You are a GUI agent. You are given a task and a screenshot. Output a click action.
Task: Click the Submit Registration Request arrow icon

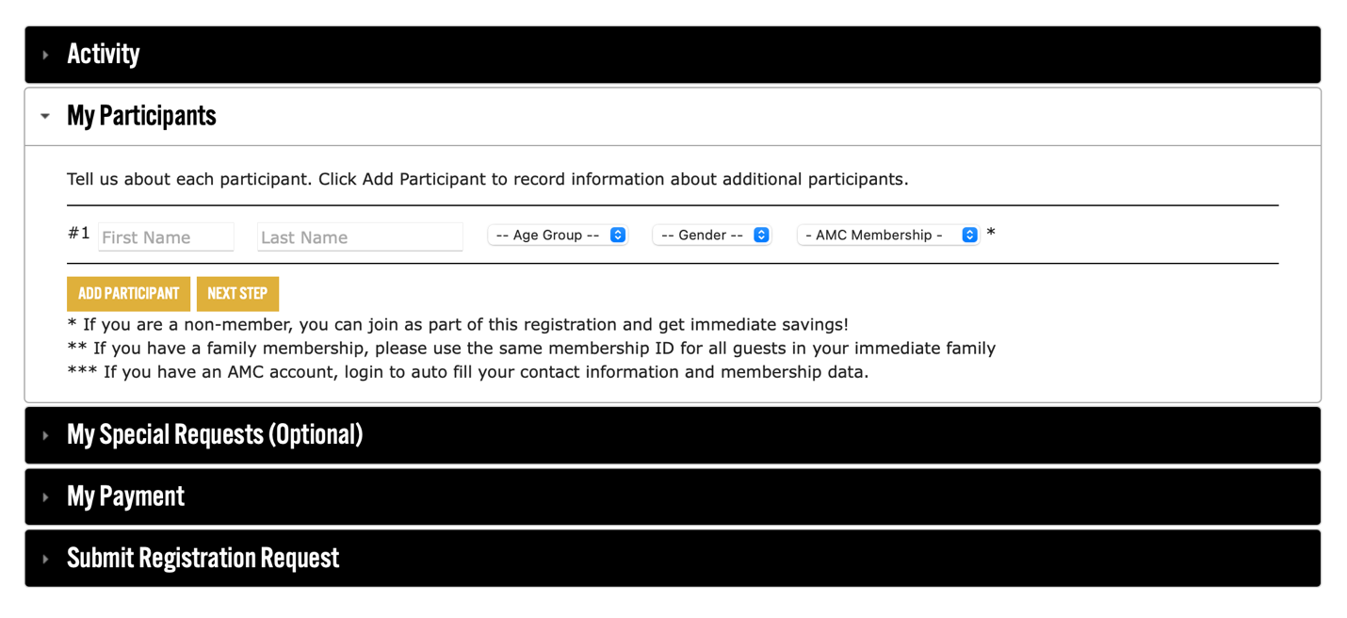point(45,559)
